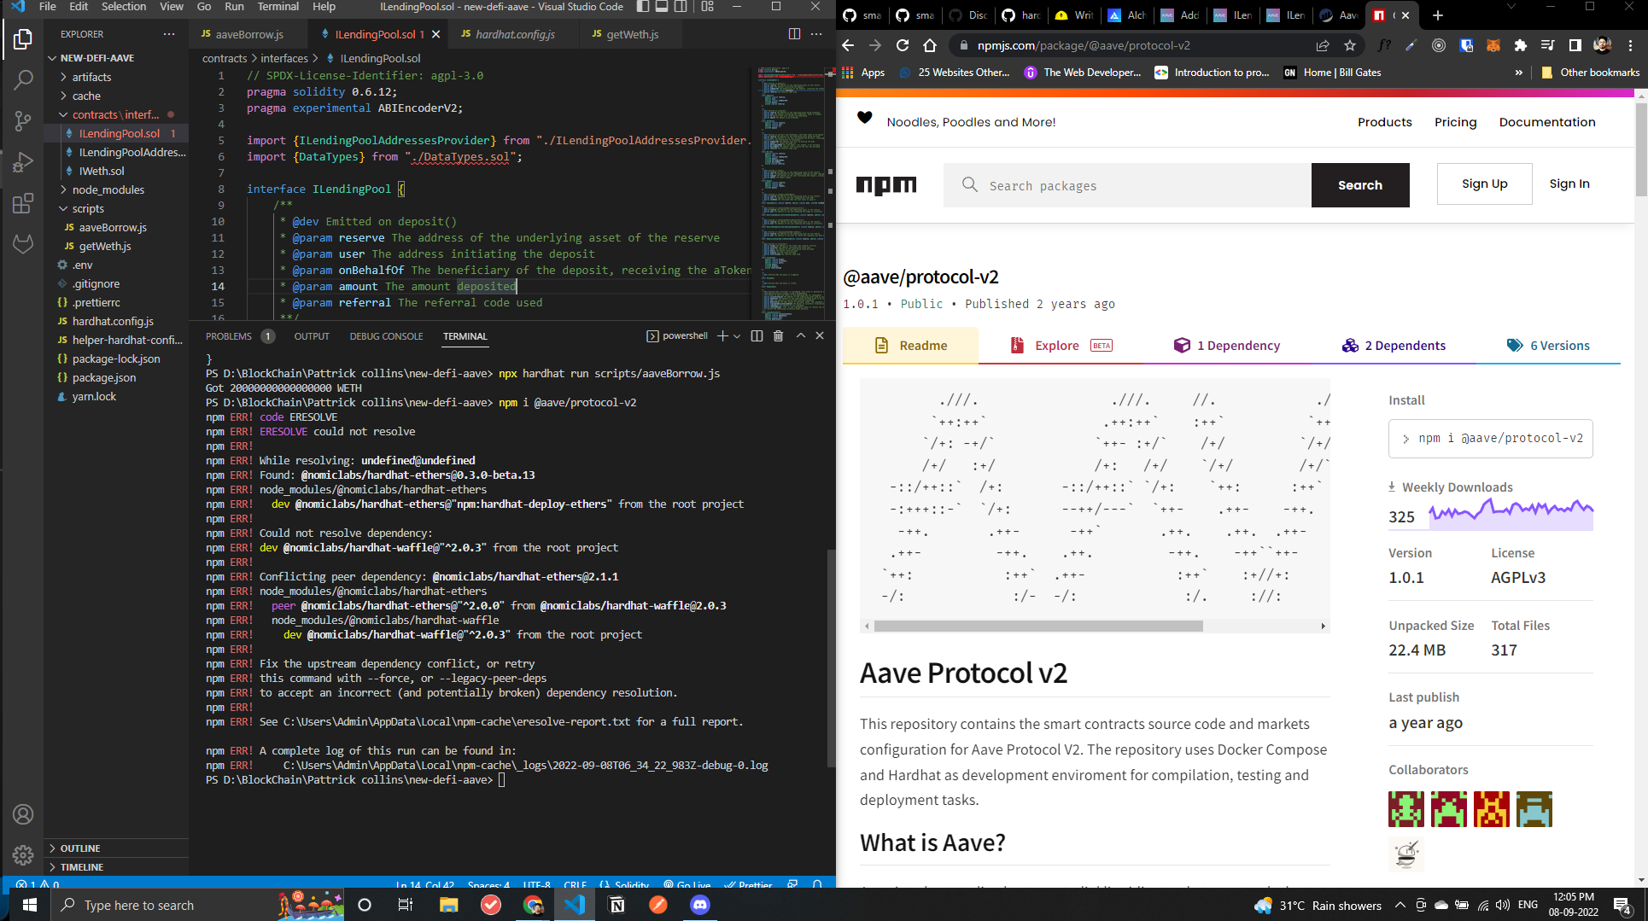This screenshot has width=1648, height=921.
Task: Open Chrome home page button
Action: 930,45
